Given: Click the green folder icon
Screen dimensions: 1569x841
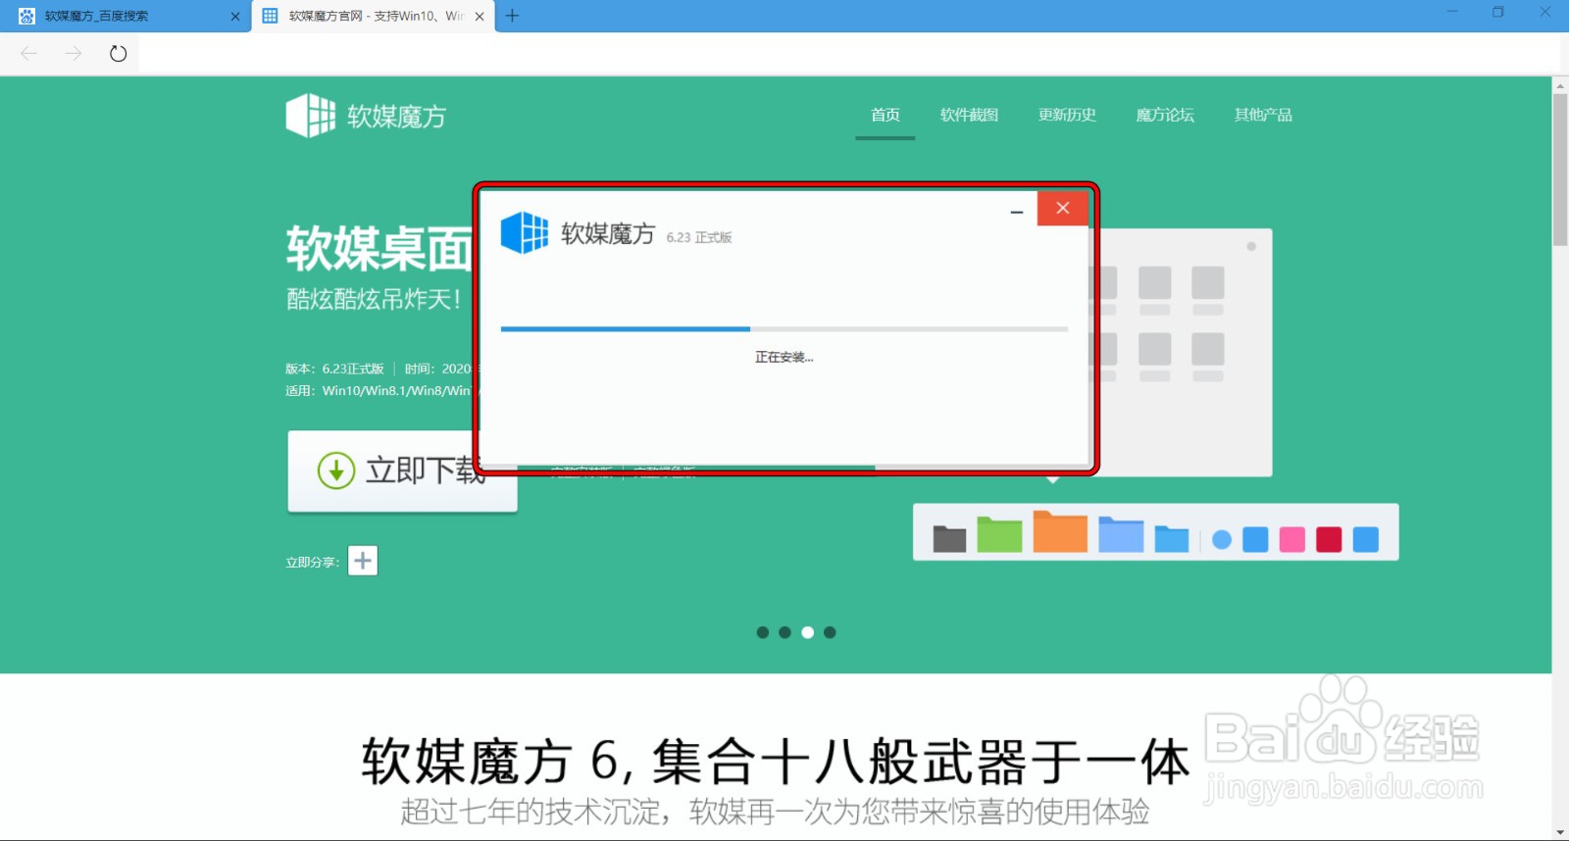Looking at the screenshot, I should point(999,534).
